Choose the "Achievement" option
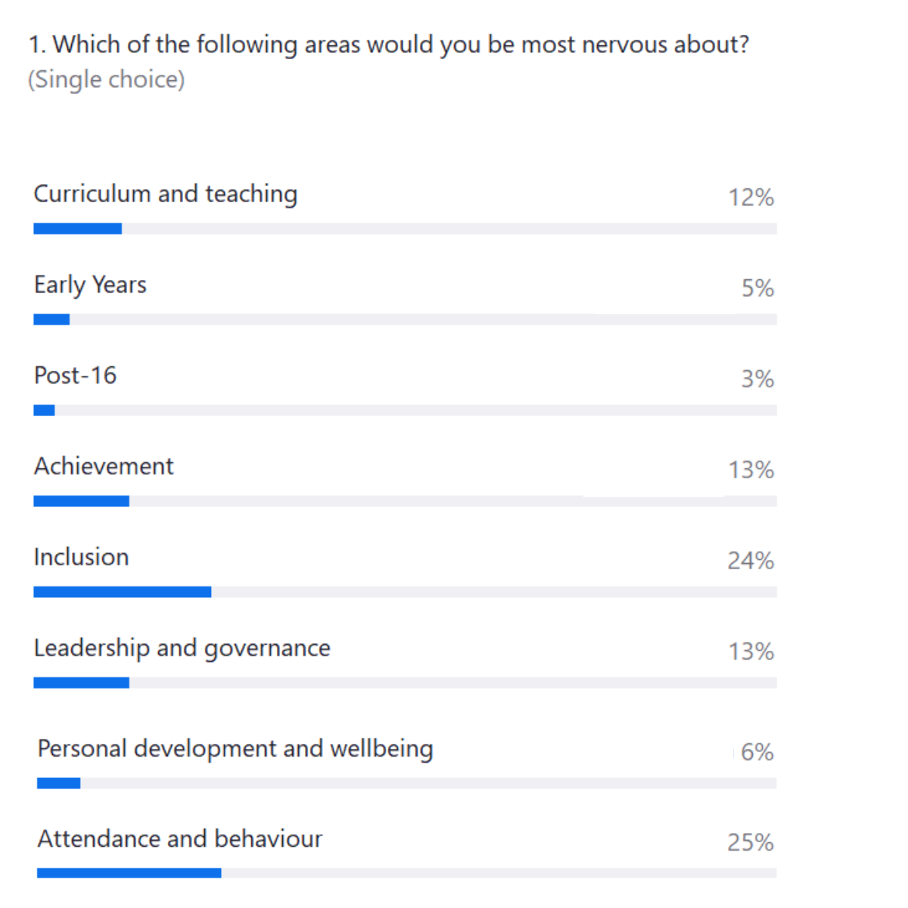The height and width of the screenshot is (908, 908). click(x=104, y=467)
